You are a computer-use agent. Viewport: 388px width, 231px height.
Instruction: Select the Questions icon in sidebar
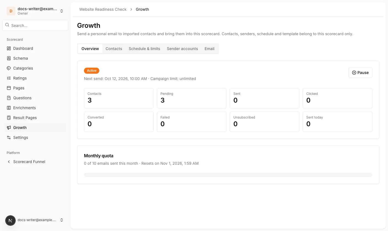click(x=9, y=98)
